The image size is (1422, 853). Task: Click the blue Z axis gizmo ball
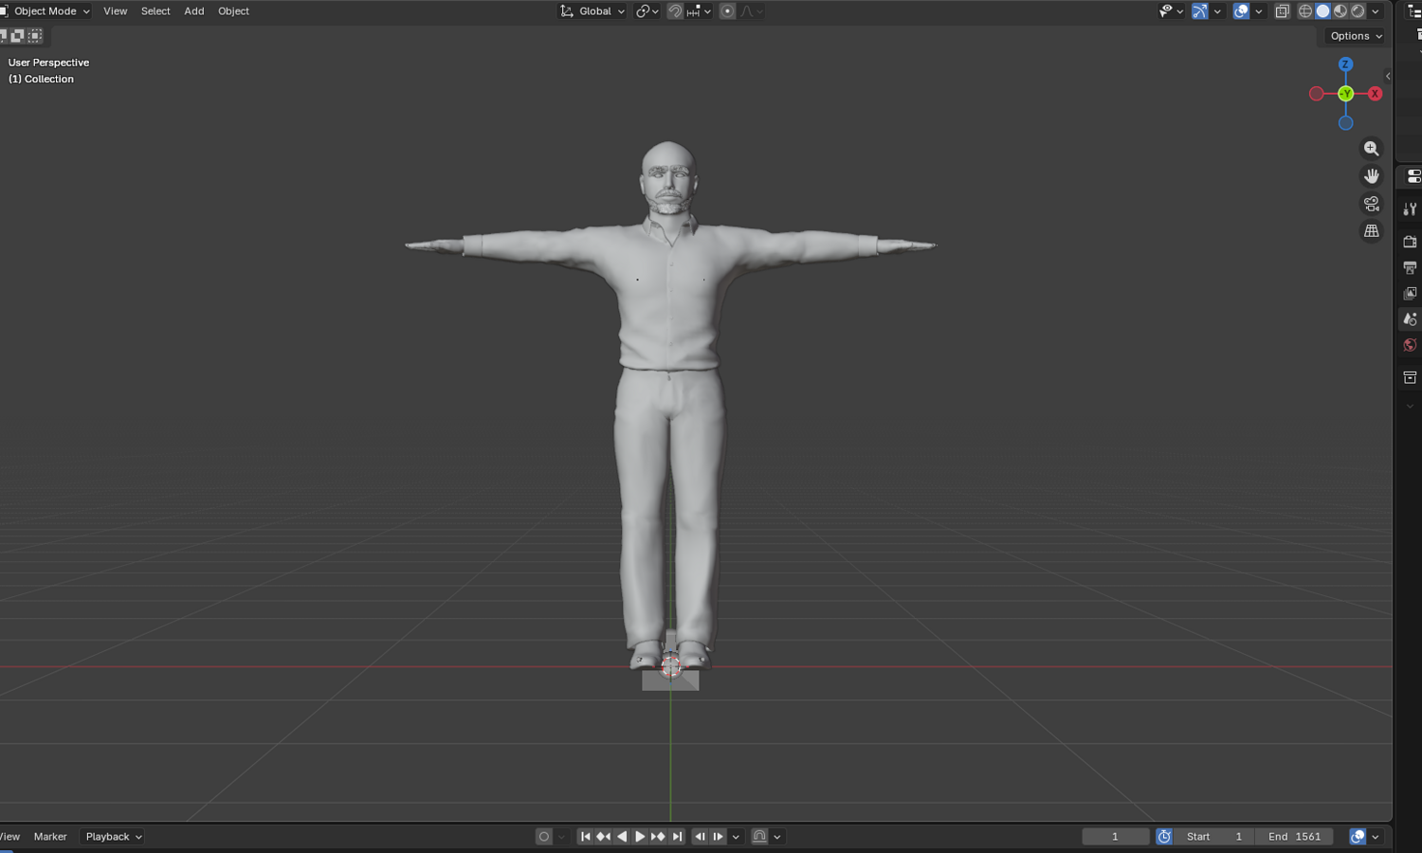pyautogui.click(x=1345, y=64)
